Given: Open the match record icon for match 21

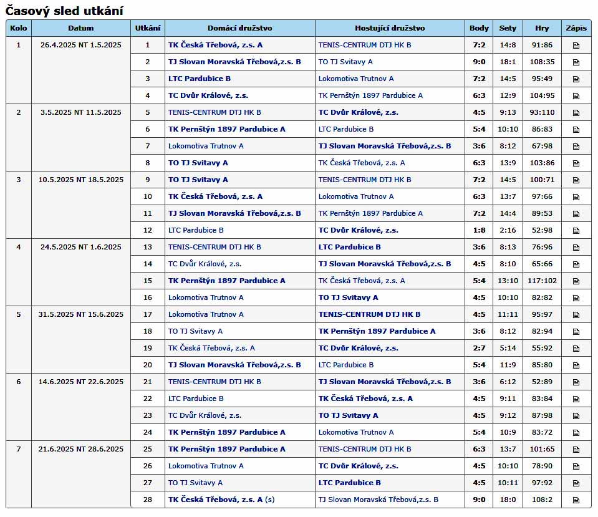Looking at the screenshot, I should [576, 382].
